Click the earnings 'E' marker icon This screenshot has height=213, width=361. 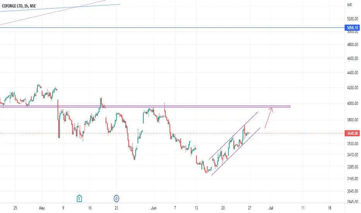[79, 198]
